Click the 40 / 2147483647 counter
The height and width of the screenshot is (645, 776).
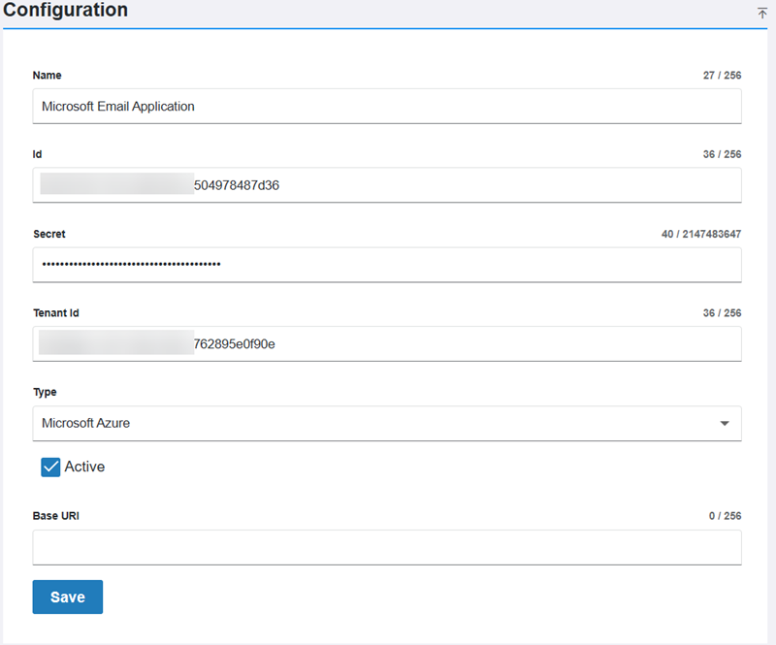(x=701, y=234)
